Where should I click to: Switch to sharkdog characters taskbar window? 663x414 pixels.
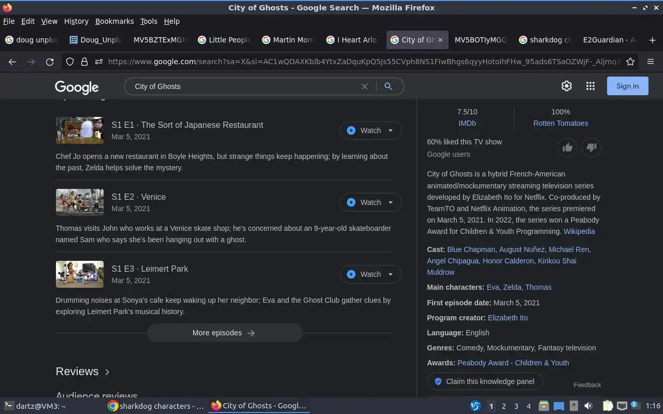(x=155, y=406)
